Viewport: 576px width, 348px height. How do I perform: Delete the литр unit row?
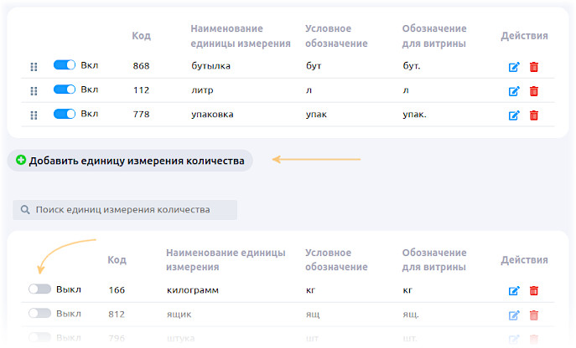coord(534,91)
